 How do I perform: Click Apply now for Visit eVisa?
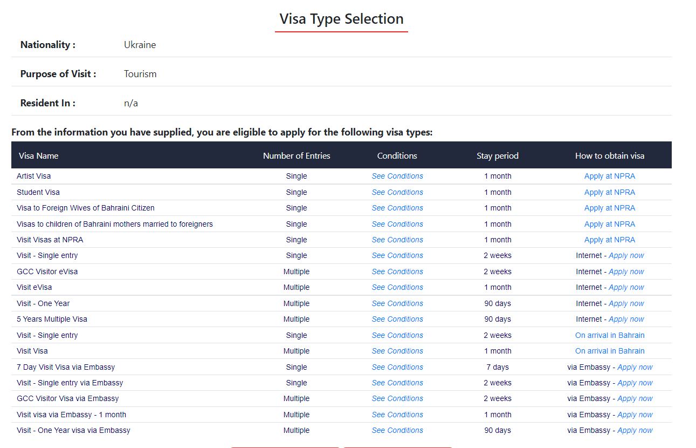(x=626, y=287)
